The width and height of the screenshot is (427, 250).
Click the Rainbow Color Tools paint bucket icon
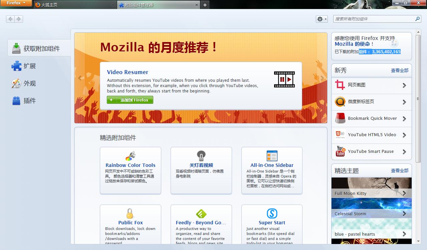tap(131, 156)
